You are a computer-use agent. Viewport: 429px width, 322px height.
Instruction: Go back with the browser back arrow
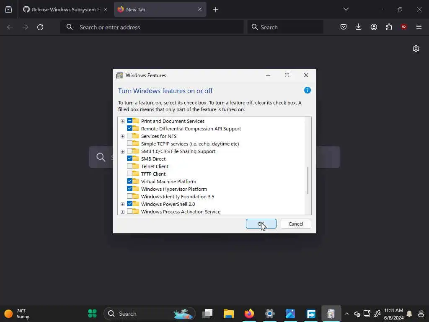[x=10, y=27]
